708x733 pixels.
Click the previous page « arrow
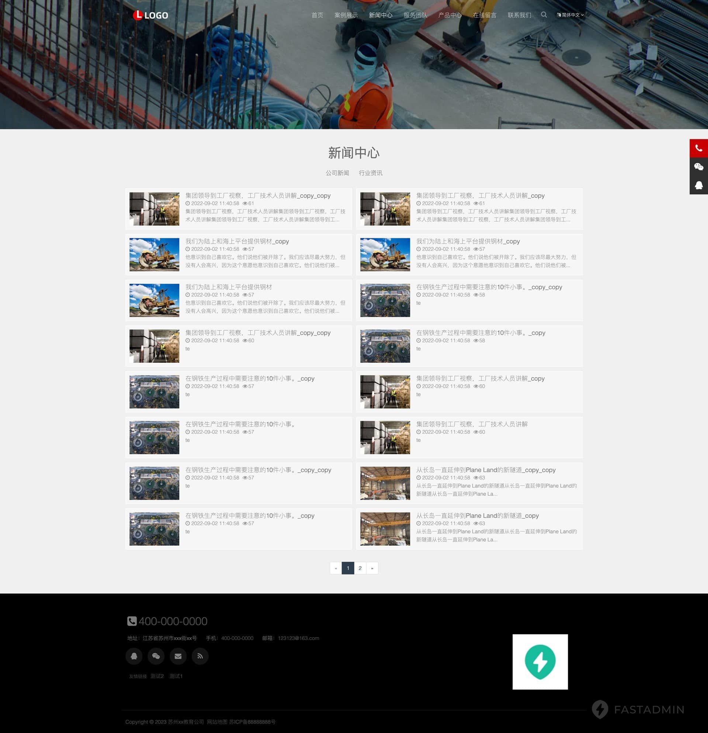pyautogui.click(x=336, y=568)
